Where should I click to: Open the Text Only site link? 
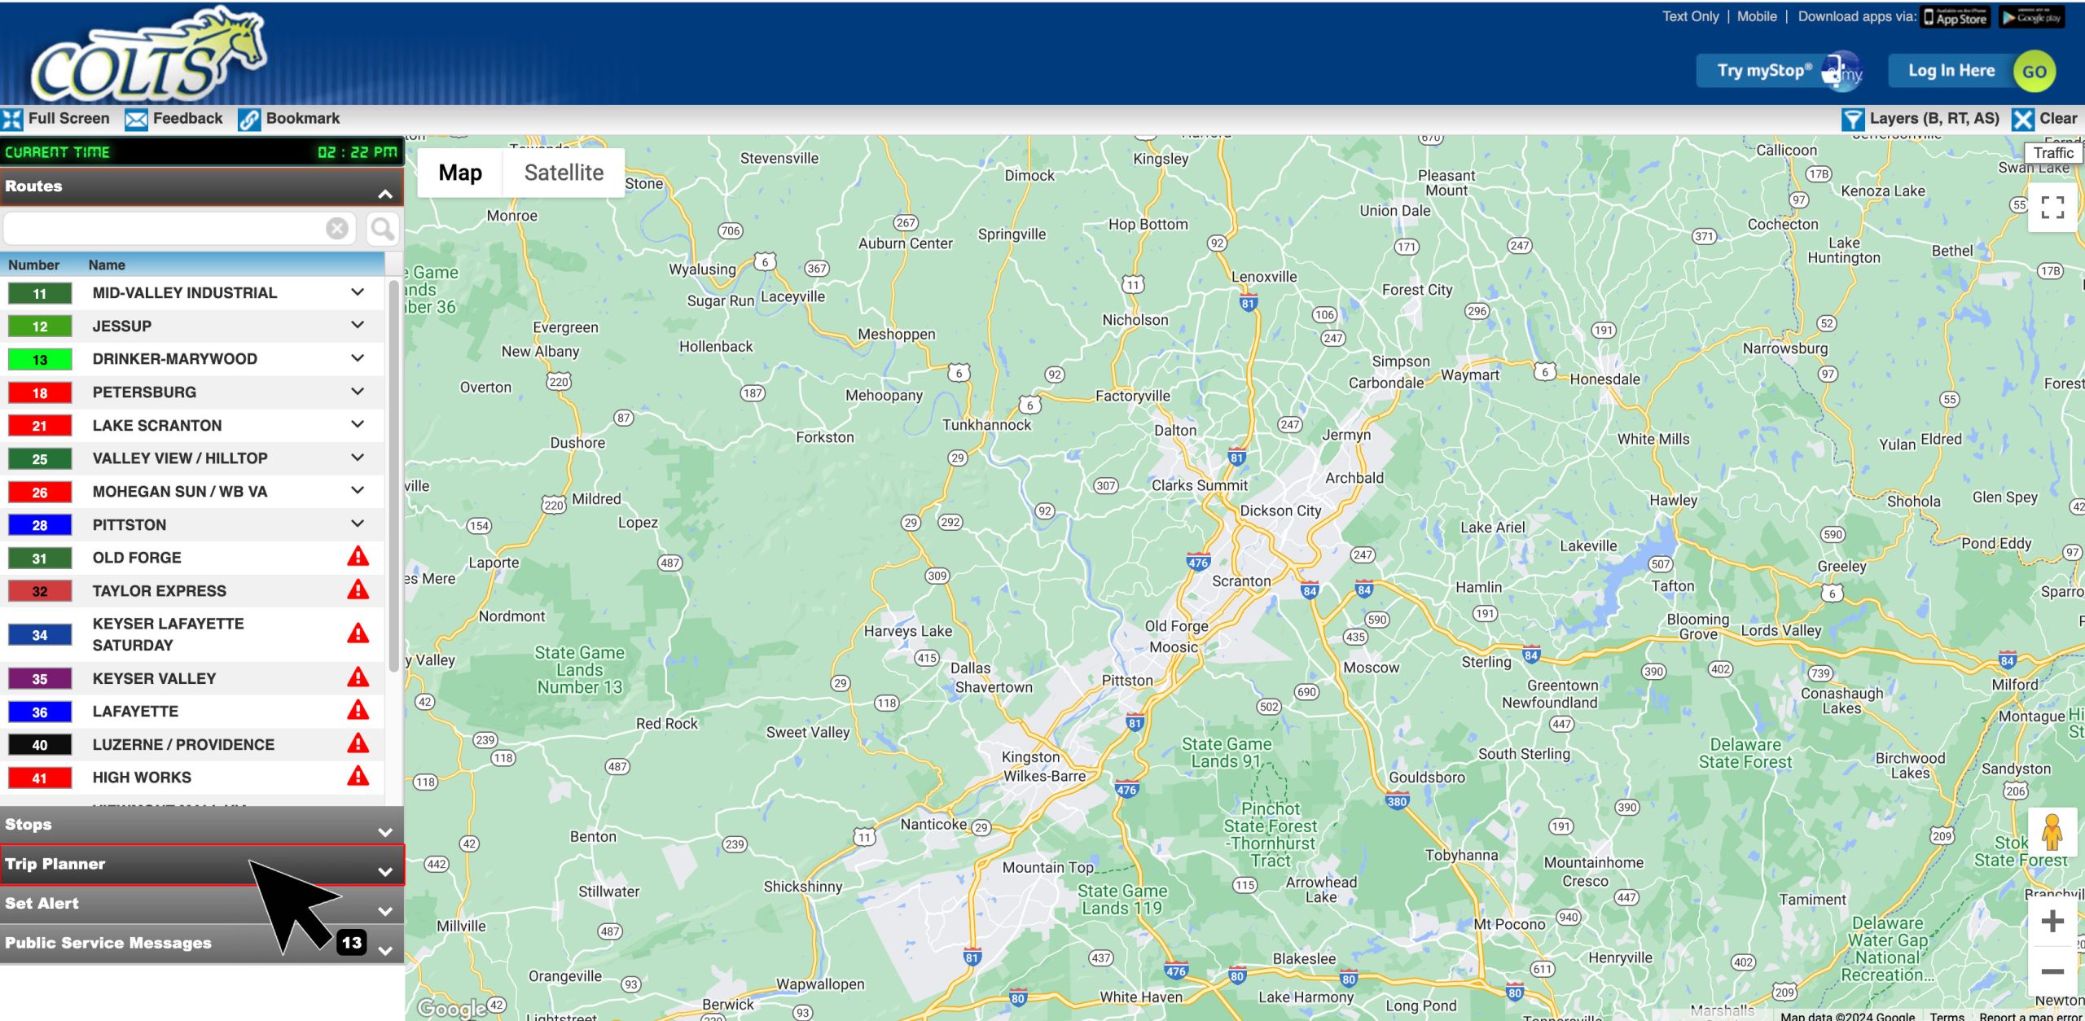tap(1690, 15)
